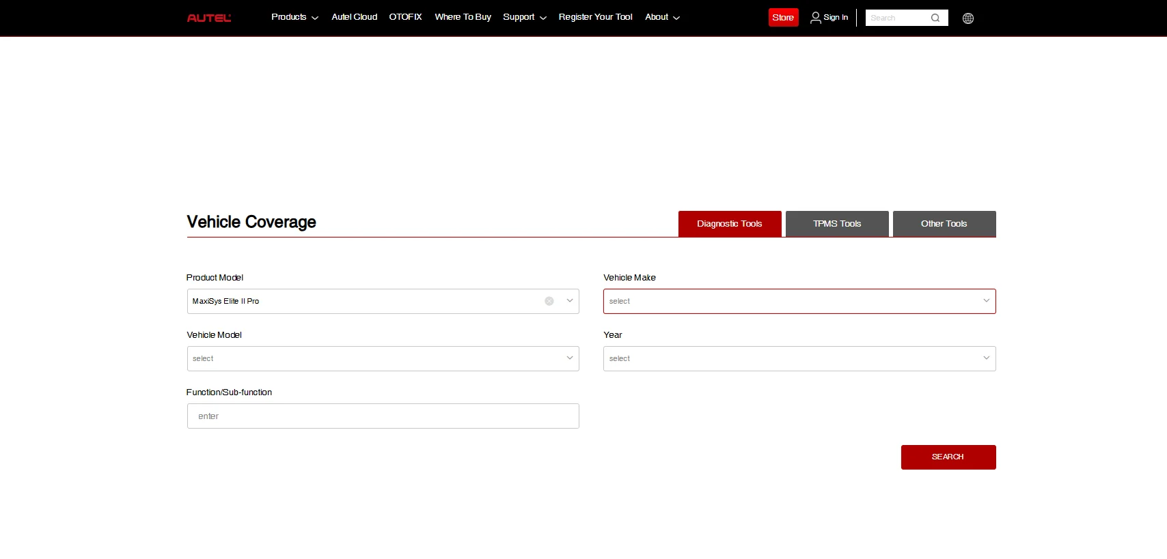Click the red Store button

[783, 18]
